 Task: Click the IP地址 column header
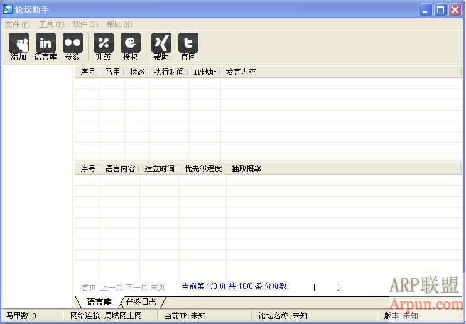205,72
